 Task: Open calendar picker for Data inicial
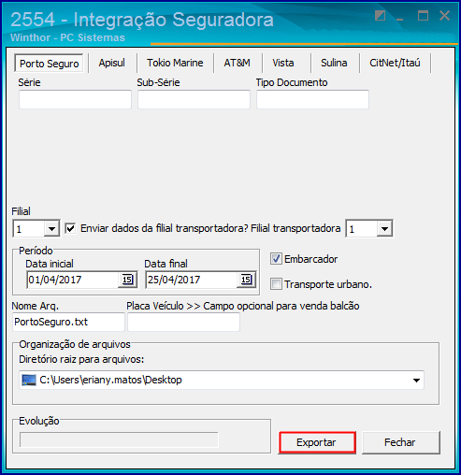(x=127, y=280)
